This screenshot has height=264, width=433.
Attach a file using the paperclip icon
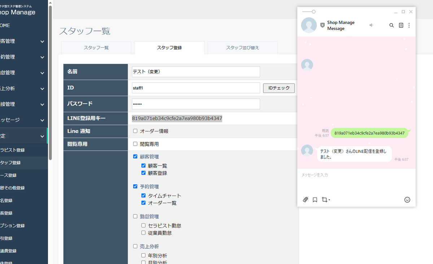pos(305,200)
